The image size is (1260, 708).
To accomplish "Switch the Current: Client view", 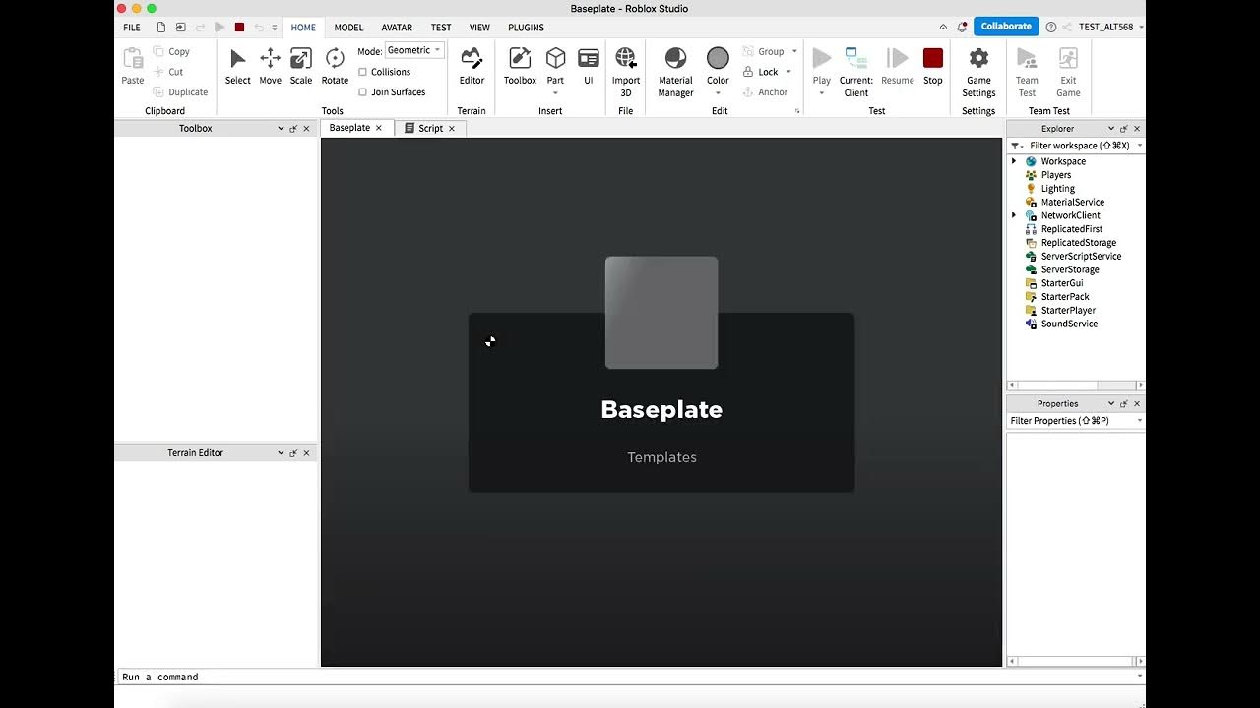I will 856,73.
